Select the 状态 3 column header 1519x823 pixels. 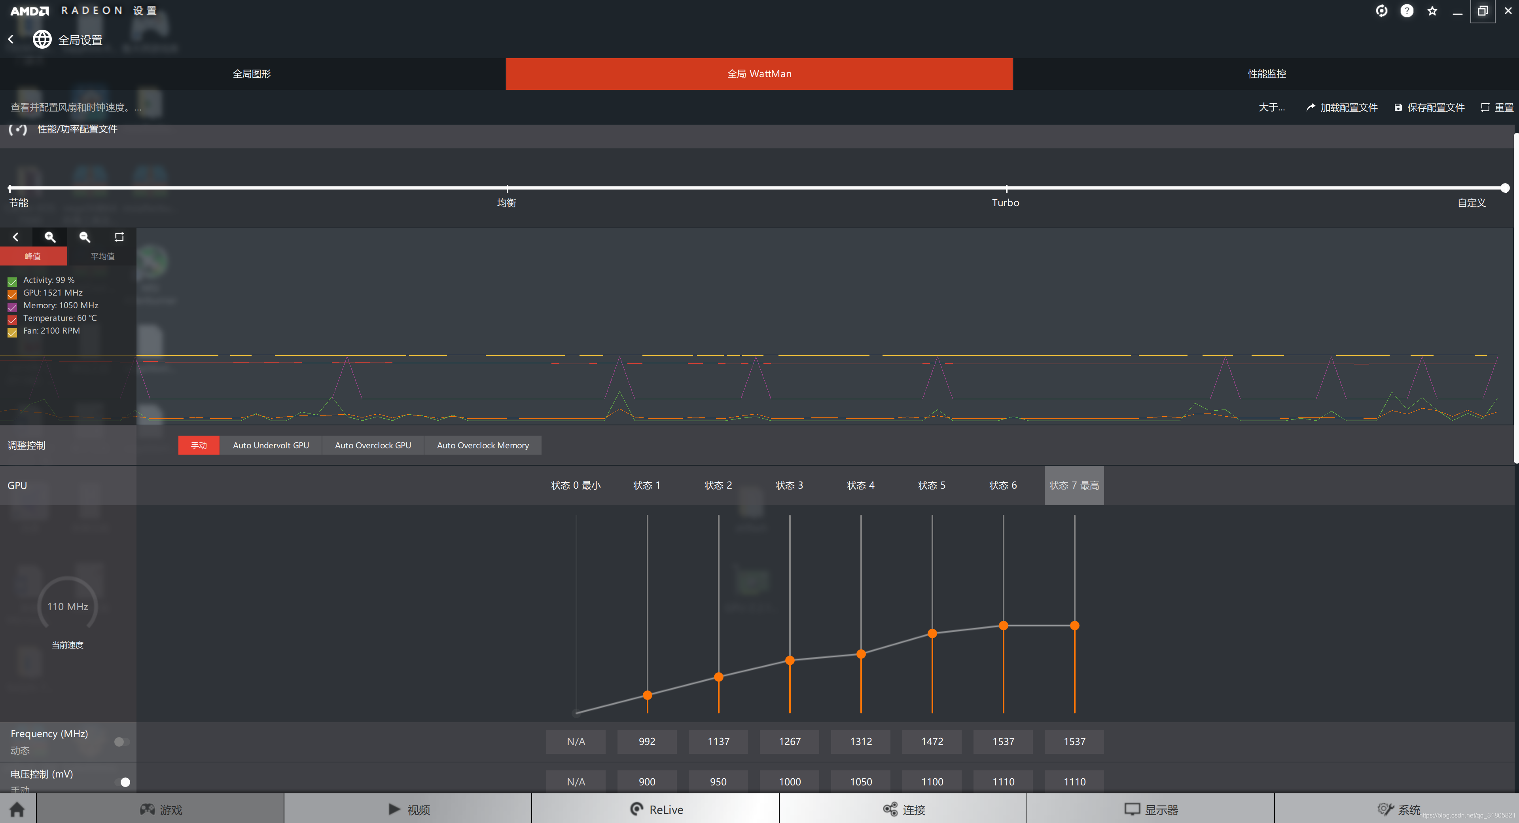[x=789, y=485]
